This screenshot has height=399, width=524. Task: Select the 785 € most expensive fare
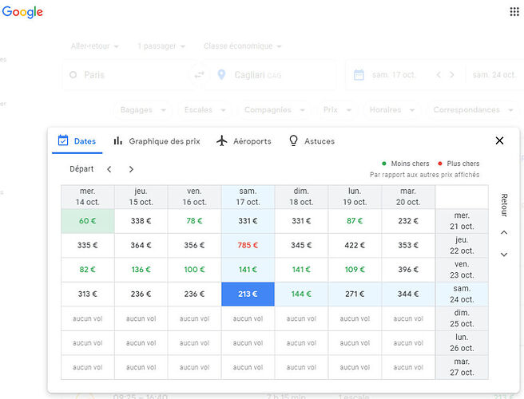[x=248, y=246]
